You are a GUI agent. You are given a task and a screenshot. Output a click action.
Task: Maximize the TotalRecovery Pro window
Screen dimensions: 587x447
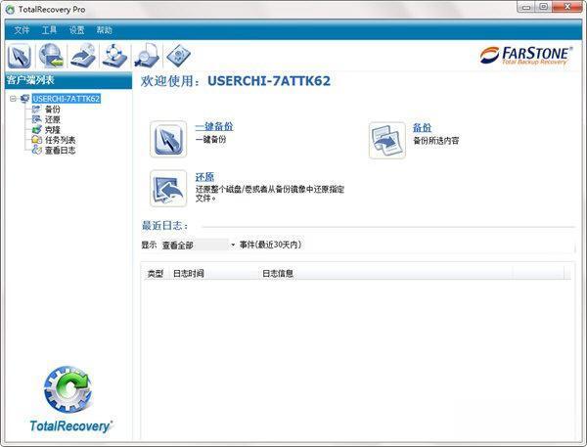tap(544, 7)
